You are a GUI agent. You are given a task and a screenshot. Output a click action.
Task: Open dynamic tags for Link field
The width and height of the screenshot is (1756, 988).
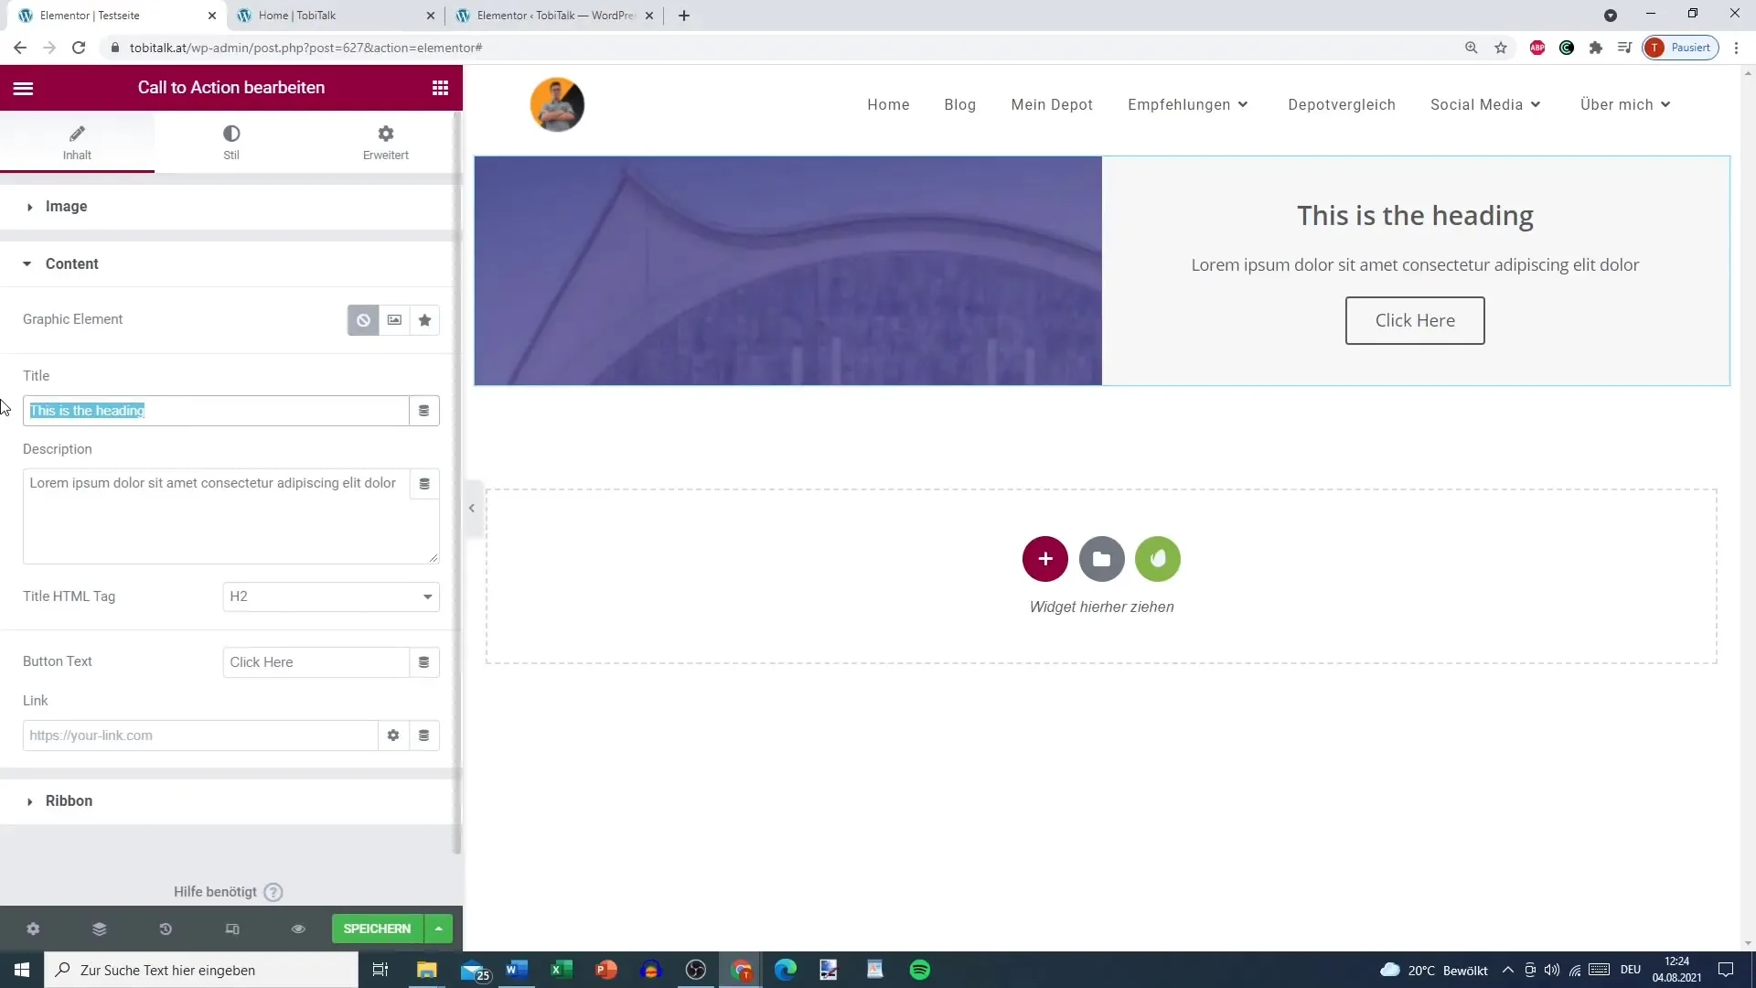tap(423, 736)
